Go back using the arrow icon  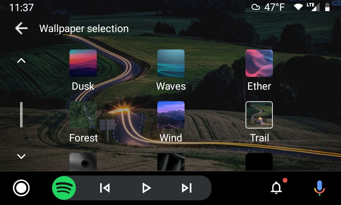click(21, 28)
